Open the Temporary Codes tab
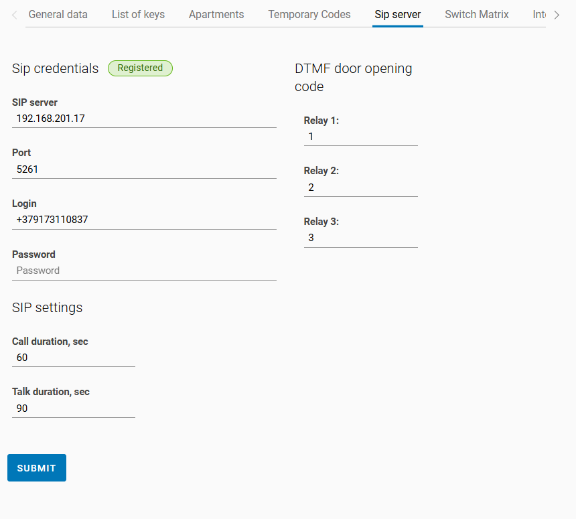Image resolution: width=576 pixels, height=519 pixels. point(309,14)
